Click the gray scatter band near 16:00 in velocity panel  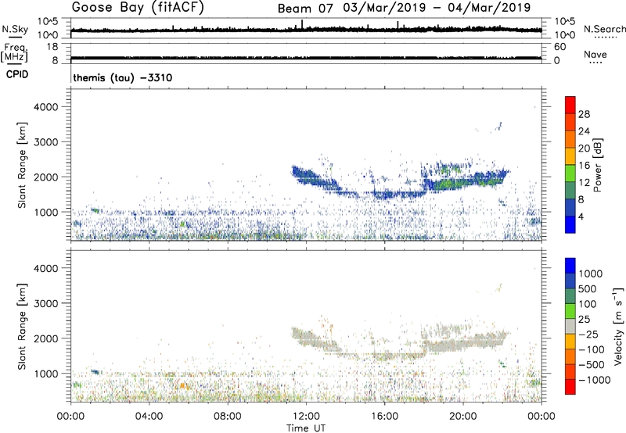click(x=385, y=356)
